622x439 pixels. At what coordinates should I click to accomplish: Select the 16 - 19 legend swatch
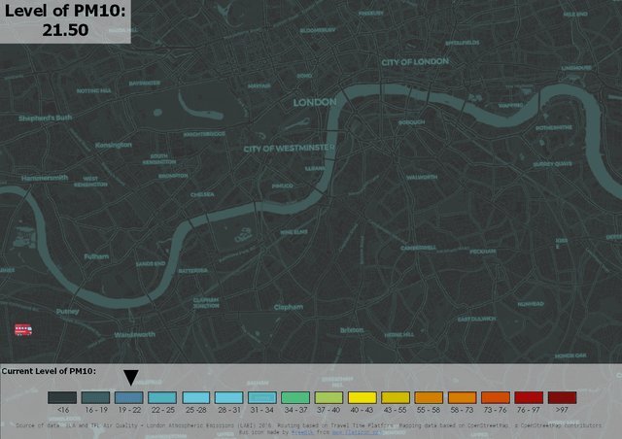tap(95, 398)
